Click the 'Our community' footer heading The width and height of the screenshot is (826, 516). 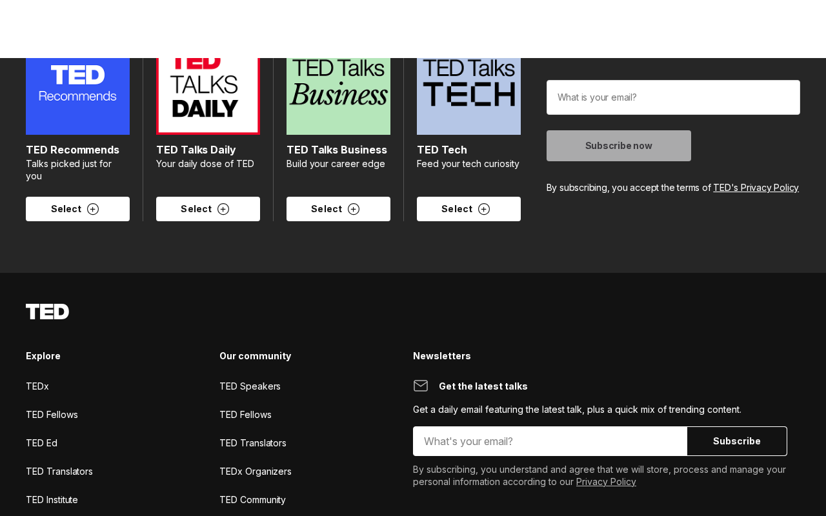coord(256,356)
